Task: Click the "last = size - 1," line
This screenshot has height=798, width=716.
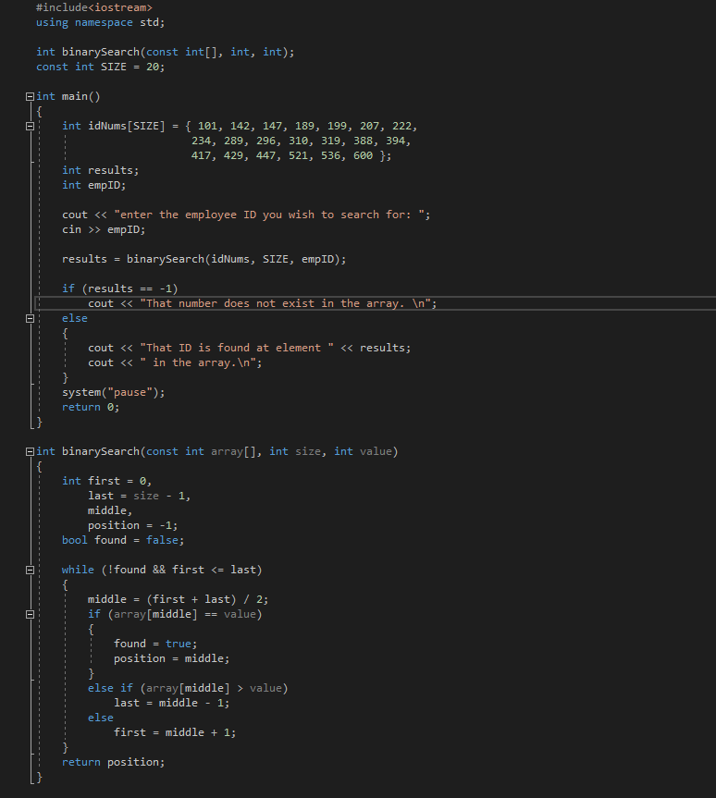Action: tap(139, 496)
